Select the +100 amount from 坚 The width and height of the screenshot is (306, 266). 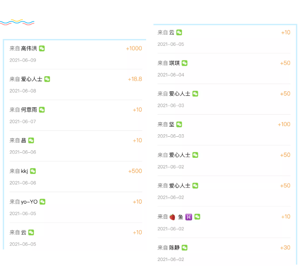pos(284,124)
